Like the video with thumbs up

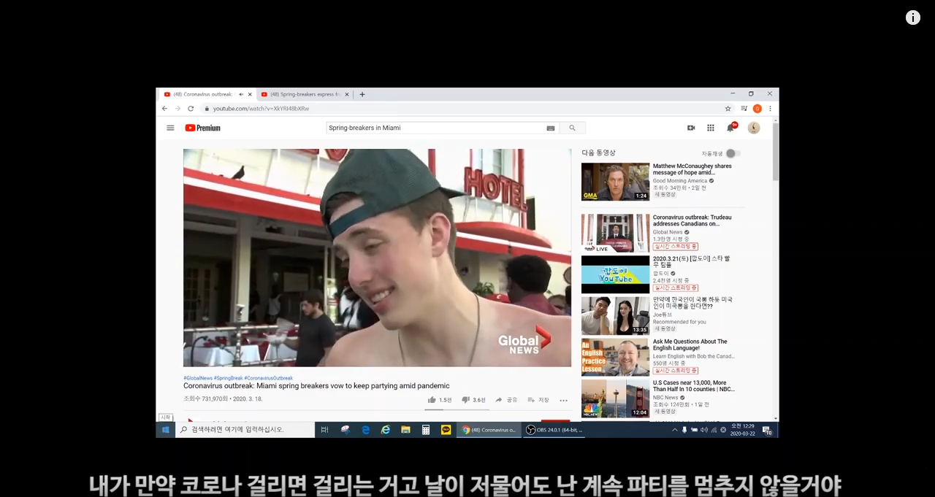coord(432,400)
